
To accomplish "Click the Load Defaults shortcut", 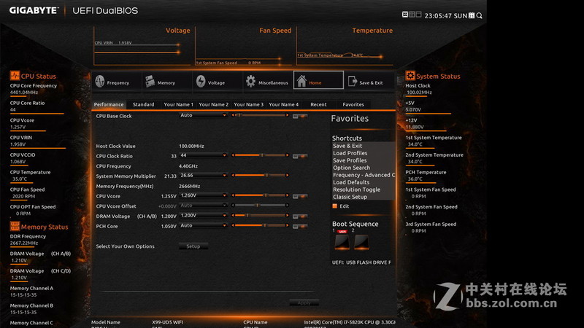I will click(351, 182).
